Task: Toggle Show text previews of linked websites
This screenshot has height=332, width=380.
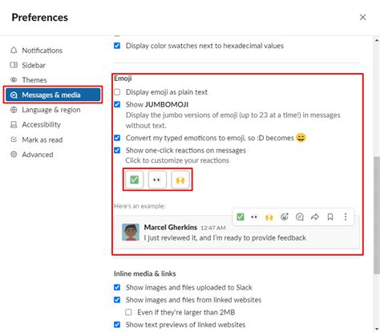Action: tap(117, 325)
